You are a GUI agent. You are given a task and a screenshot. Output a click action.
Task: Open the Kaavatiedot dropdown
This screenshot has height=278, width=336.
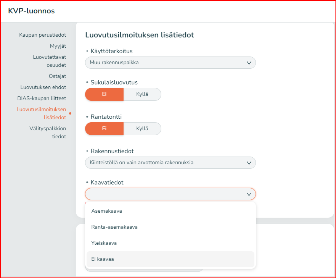[170, 194]
